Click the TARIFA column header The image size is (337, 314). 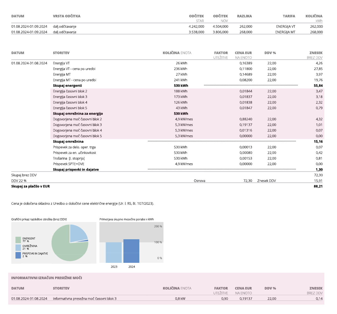click(x=289, y=16)
